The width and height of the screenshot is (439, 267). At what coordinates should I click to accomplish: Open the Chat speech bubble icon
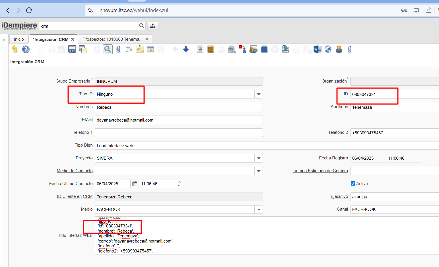129,49
